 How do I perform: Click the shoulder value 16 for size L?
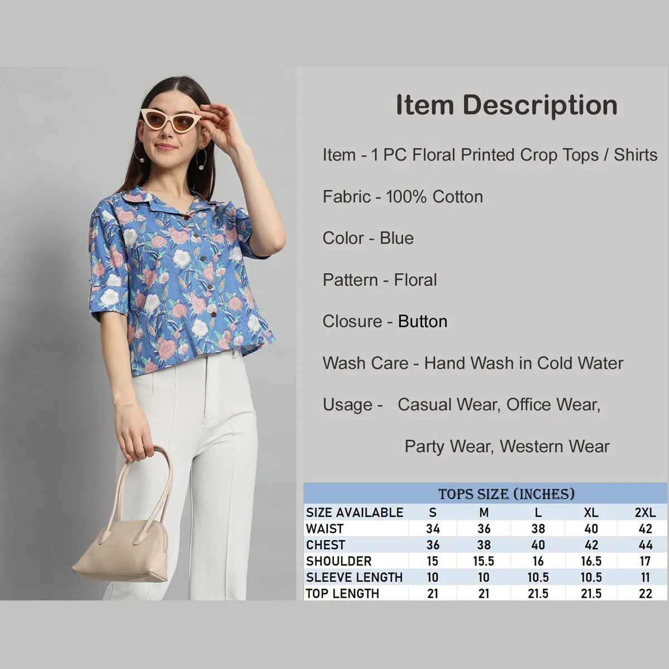pyautogui.click(x=538, y=561)
